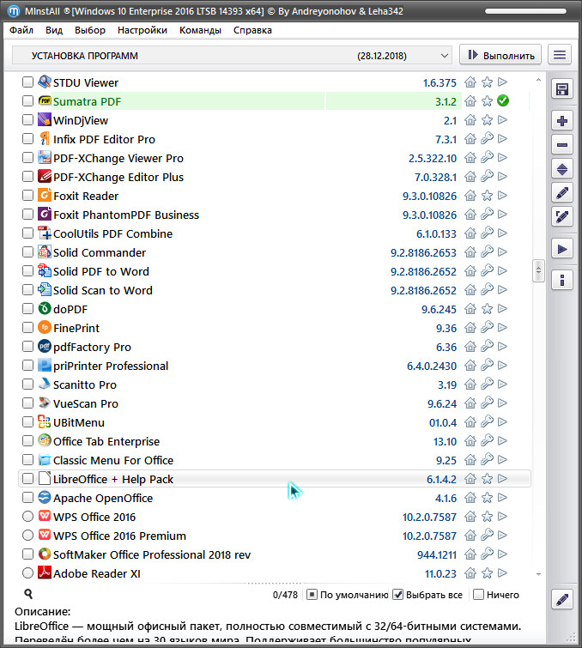
Task: Open homepage icon for Foxit Reader
Action: coord(470,196)
